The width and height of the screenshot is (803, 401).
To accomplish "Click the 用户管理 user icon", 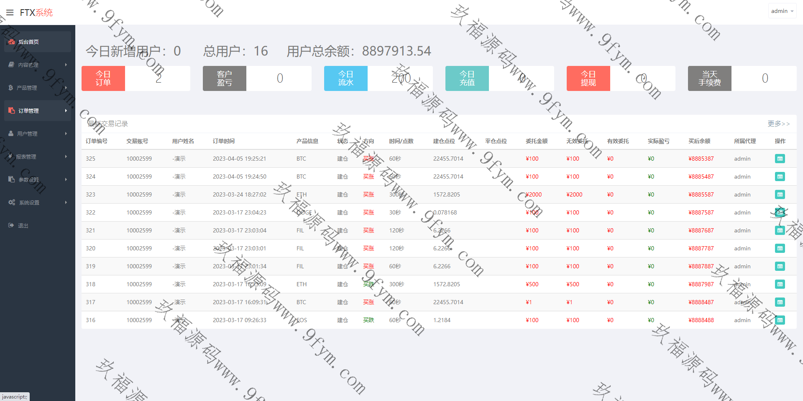I will 11,134.
